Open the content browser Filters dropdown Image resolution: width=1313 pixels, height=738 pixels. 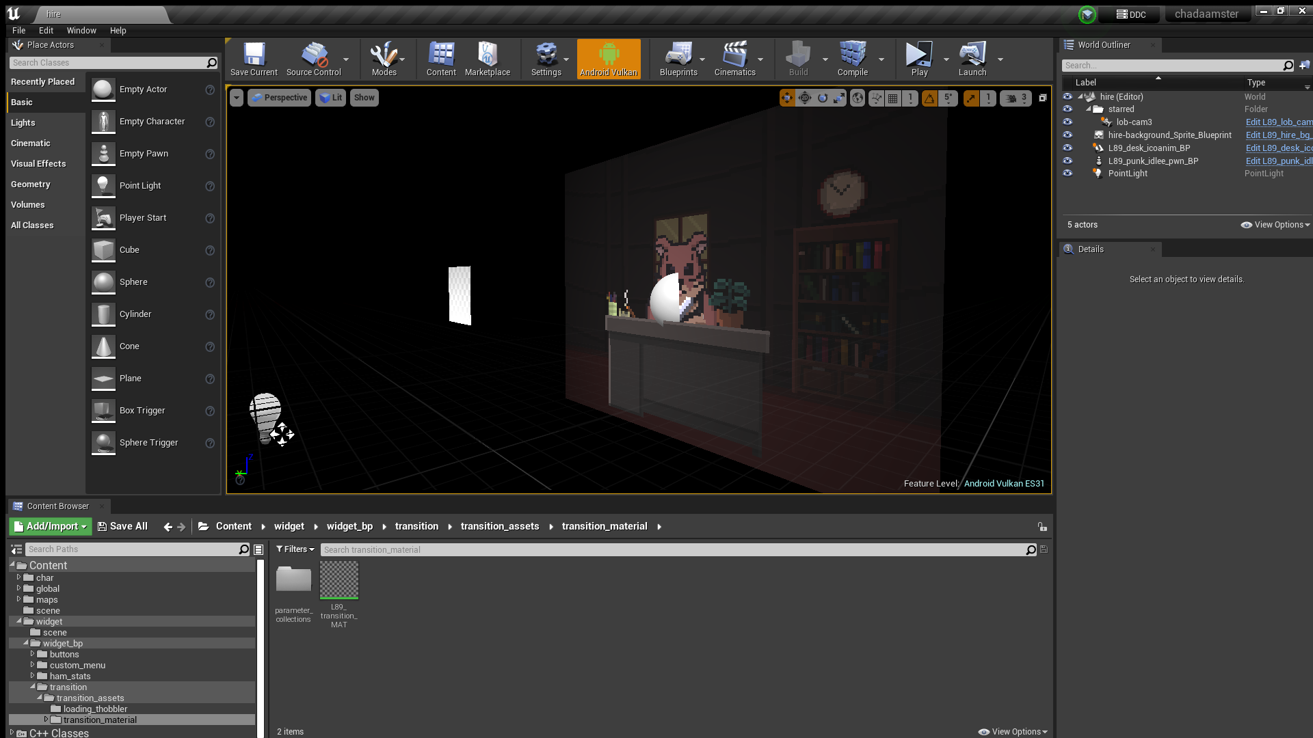[295, 549]
